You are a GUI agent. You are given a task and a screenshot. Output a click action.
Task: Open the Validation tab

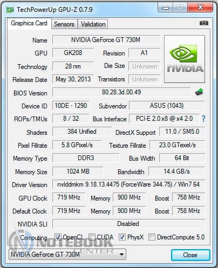(93, 24)
